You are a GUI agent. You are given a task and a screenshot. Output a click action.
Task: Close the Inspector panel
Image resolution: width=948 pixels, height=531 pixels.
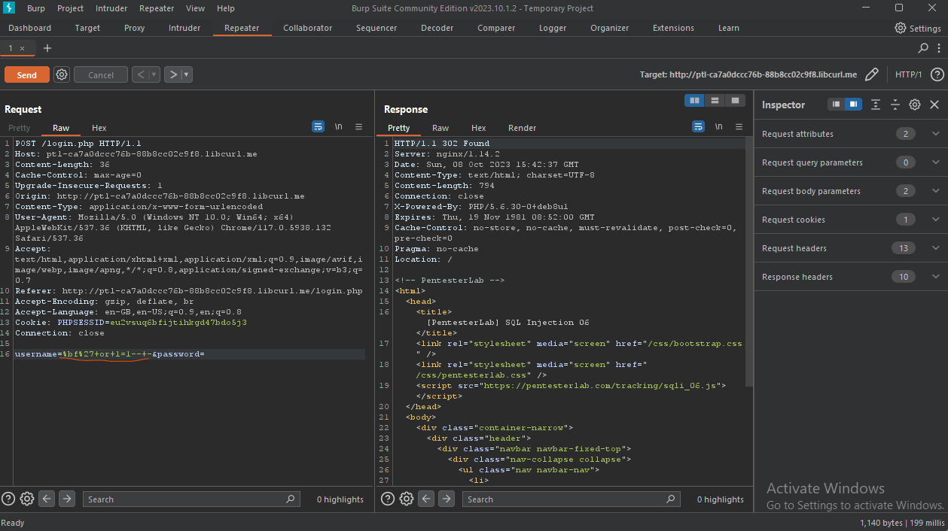pos(934,105)
